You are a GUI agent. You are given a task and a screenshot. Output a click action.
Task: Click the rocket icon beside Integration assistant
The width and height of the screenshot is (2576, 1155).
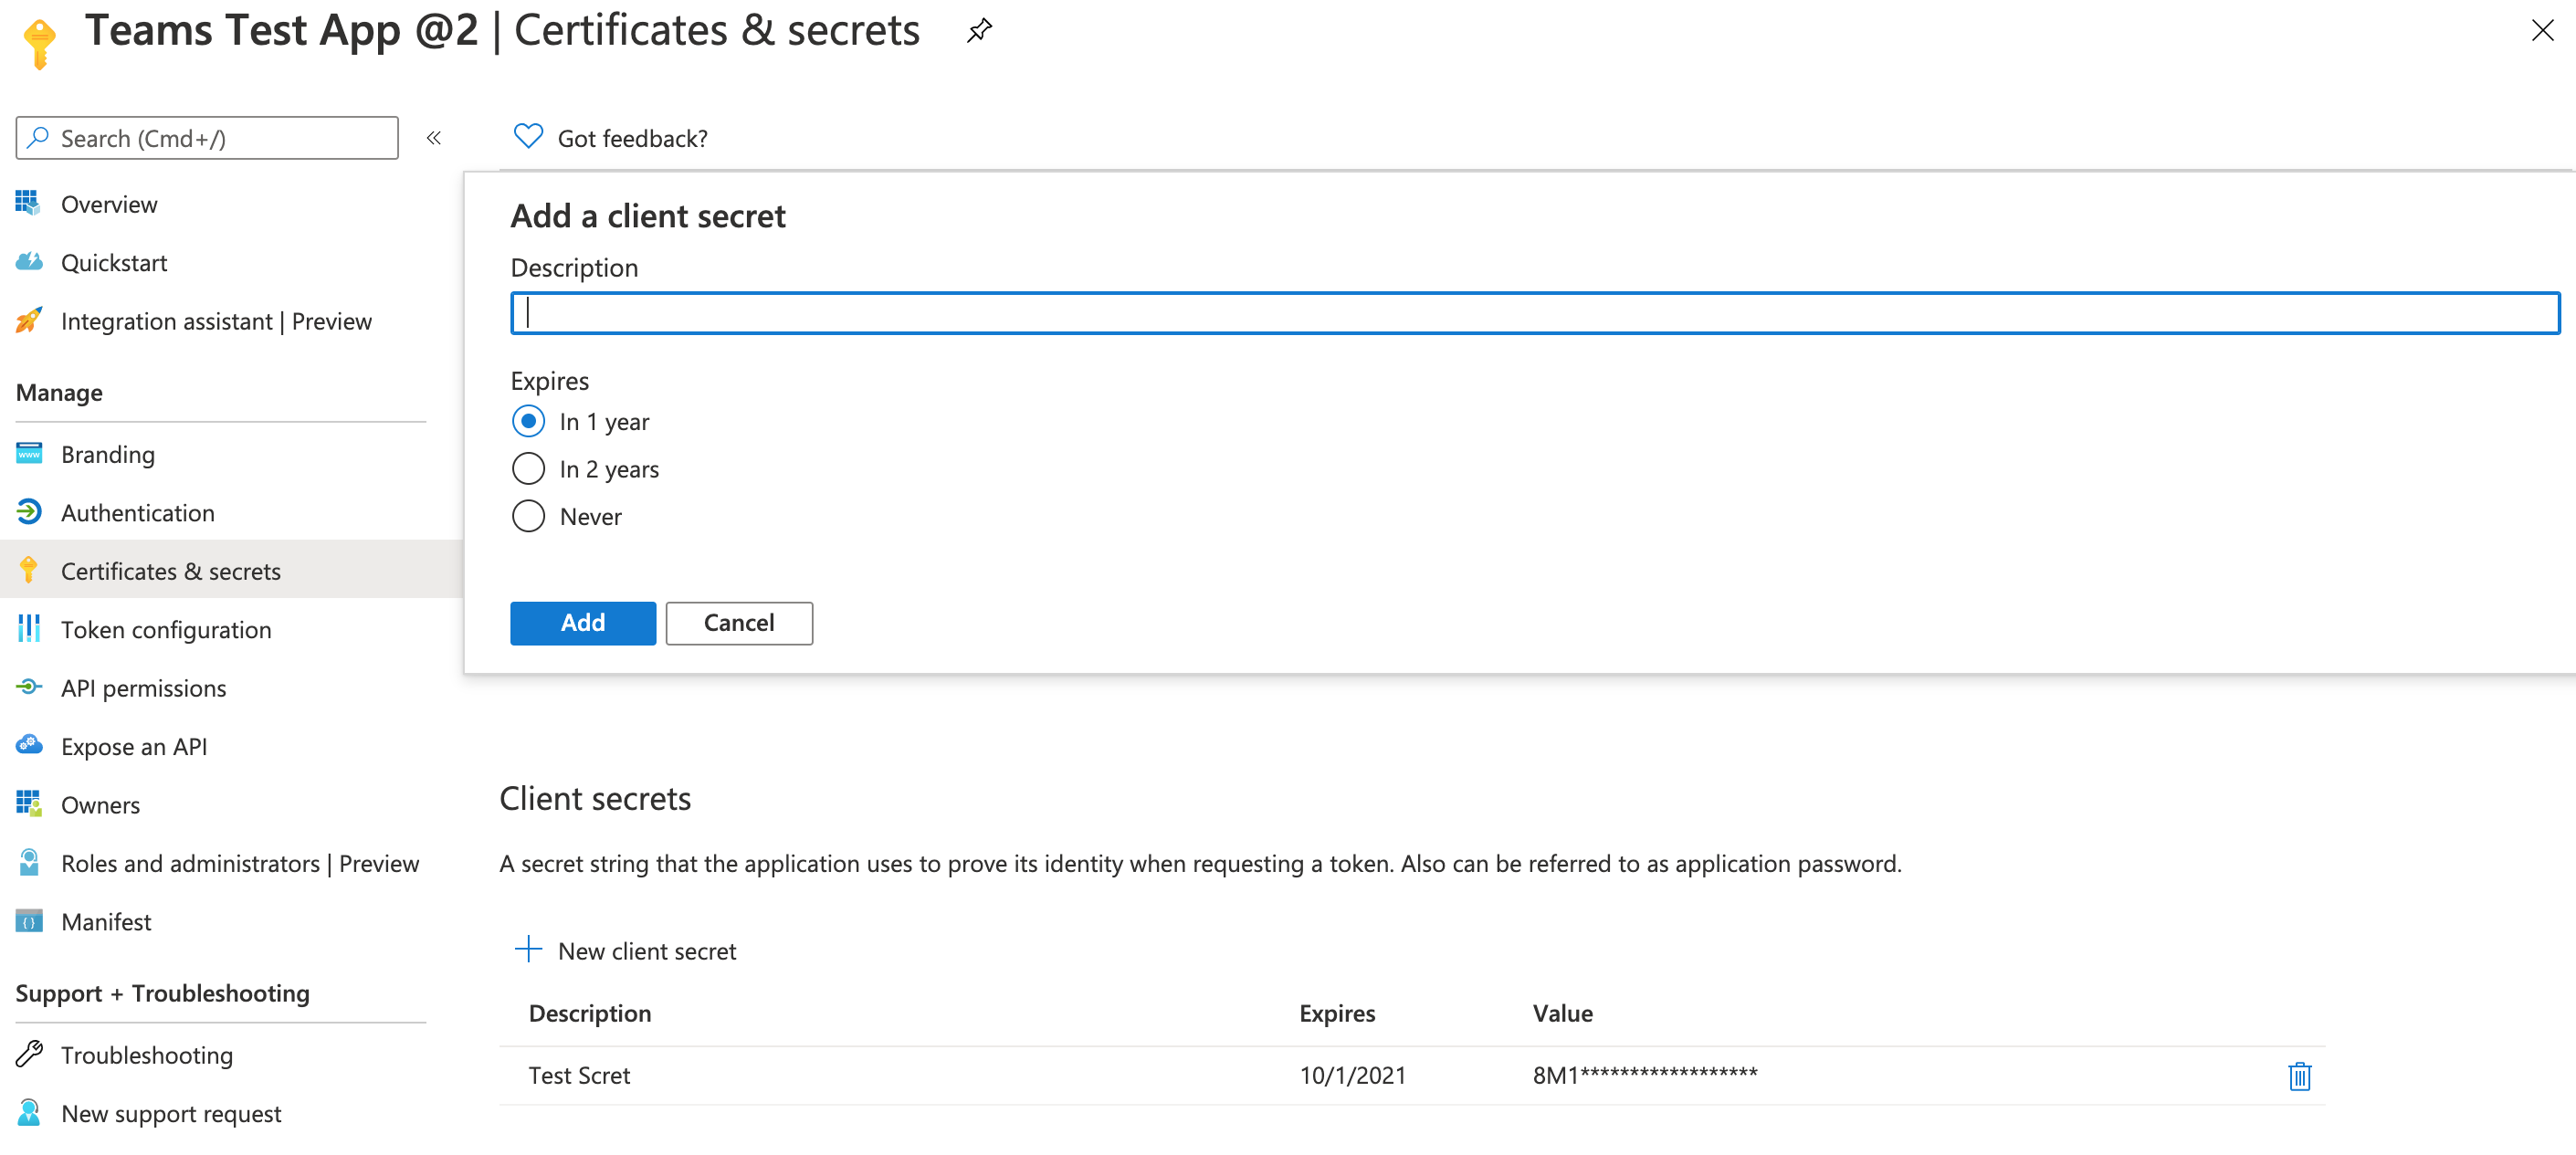pos(28,320)
